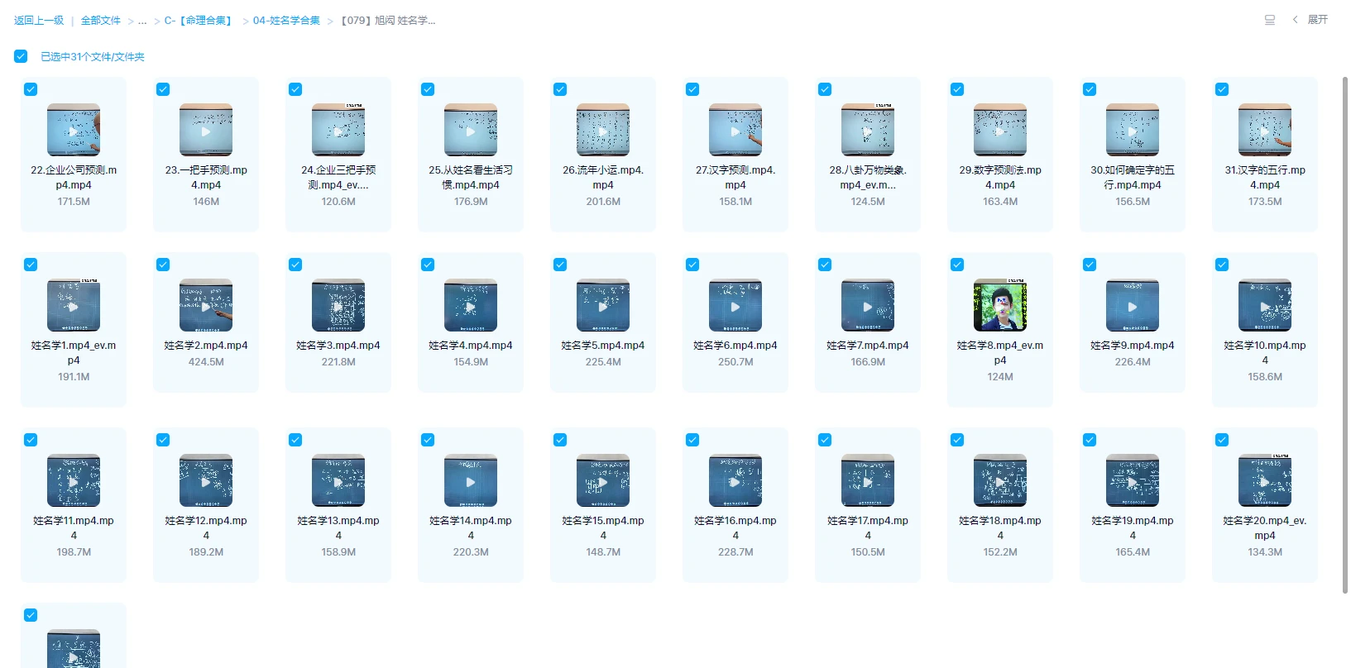Open video thumbnail of 27.汉字预测
The height and width of the screenshot is (668, 1351).
click(x=735, y=130)
